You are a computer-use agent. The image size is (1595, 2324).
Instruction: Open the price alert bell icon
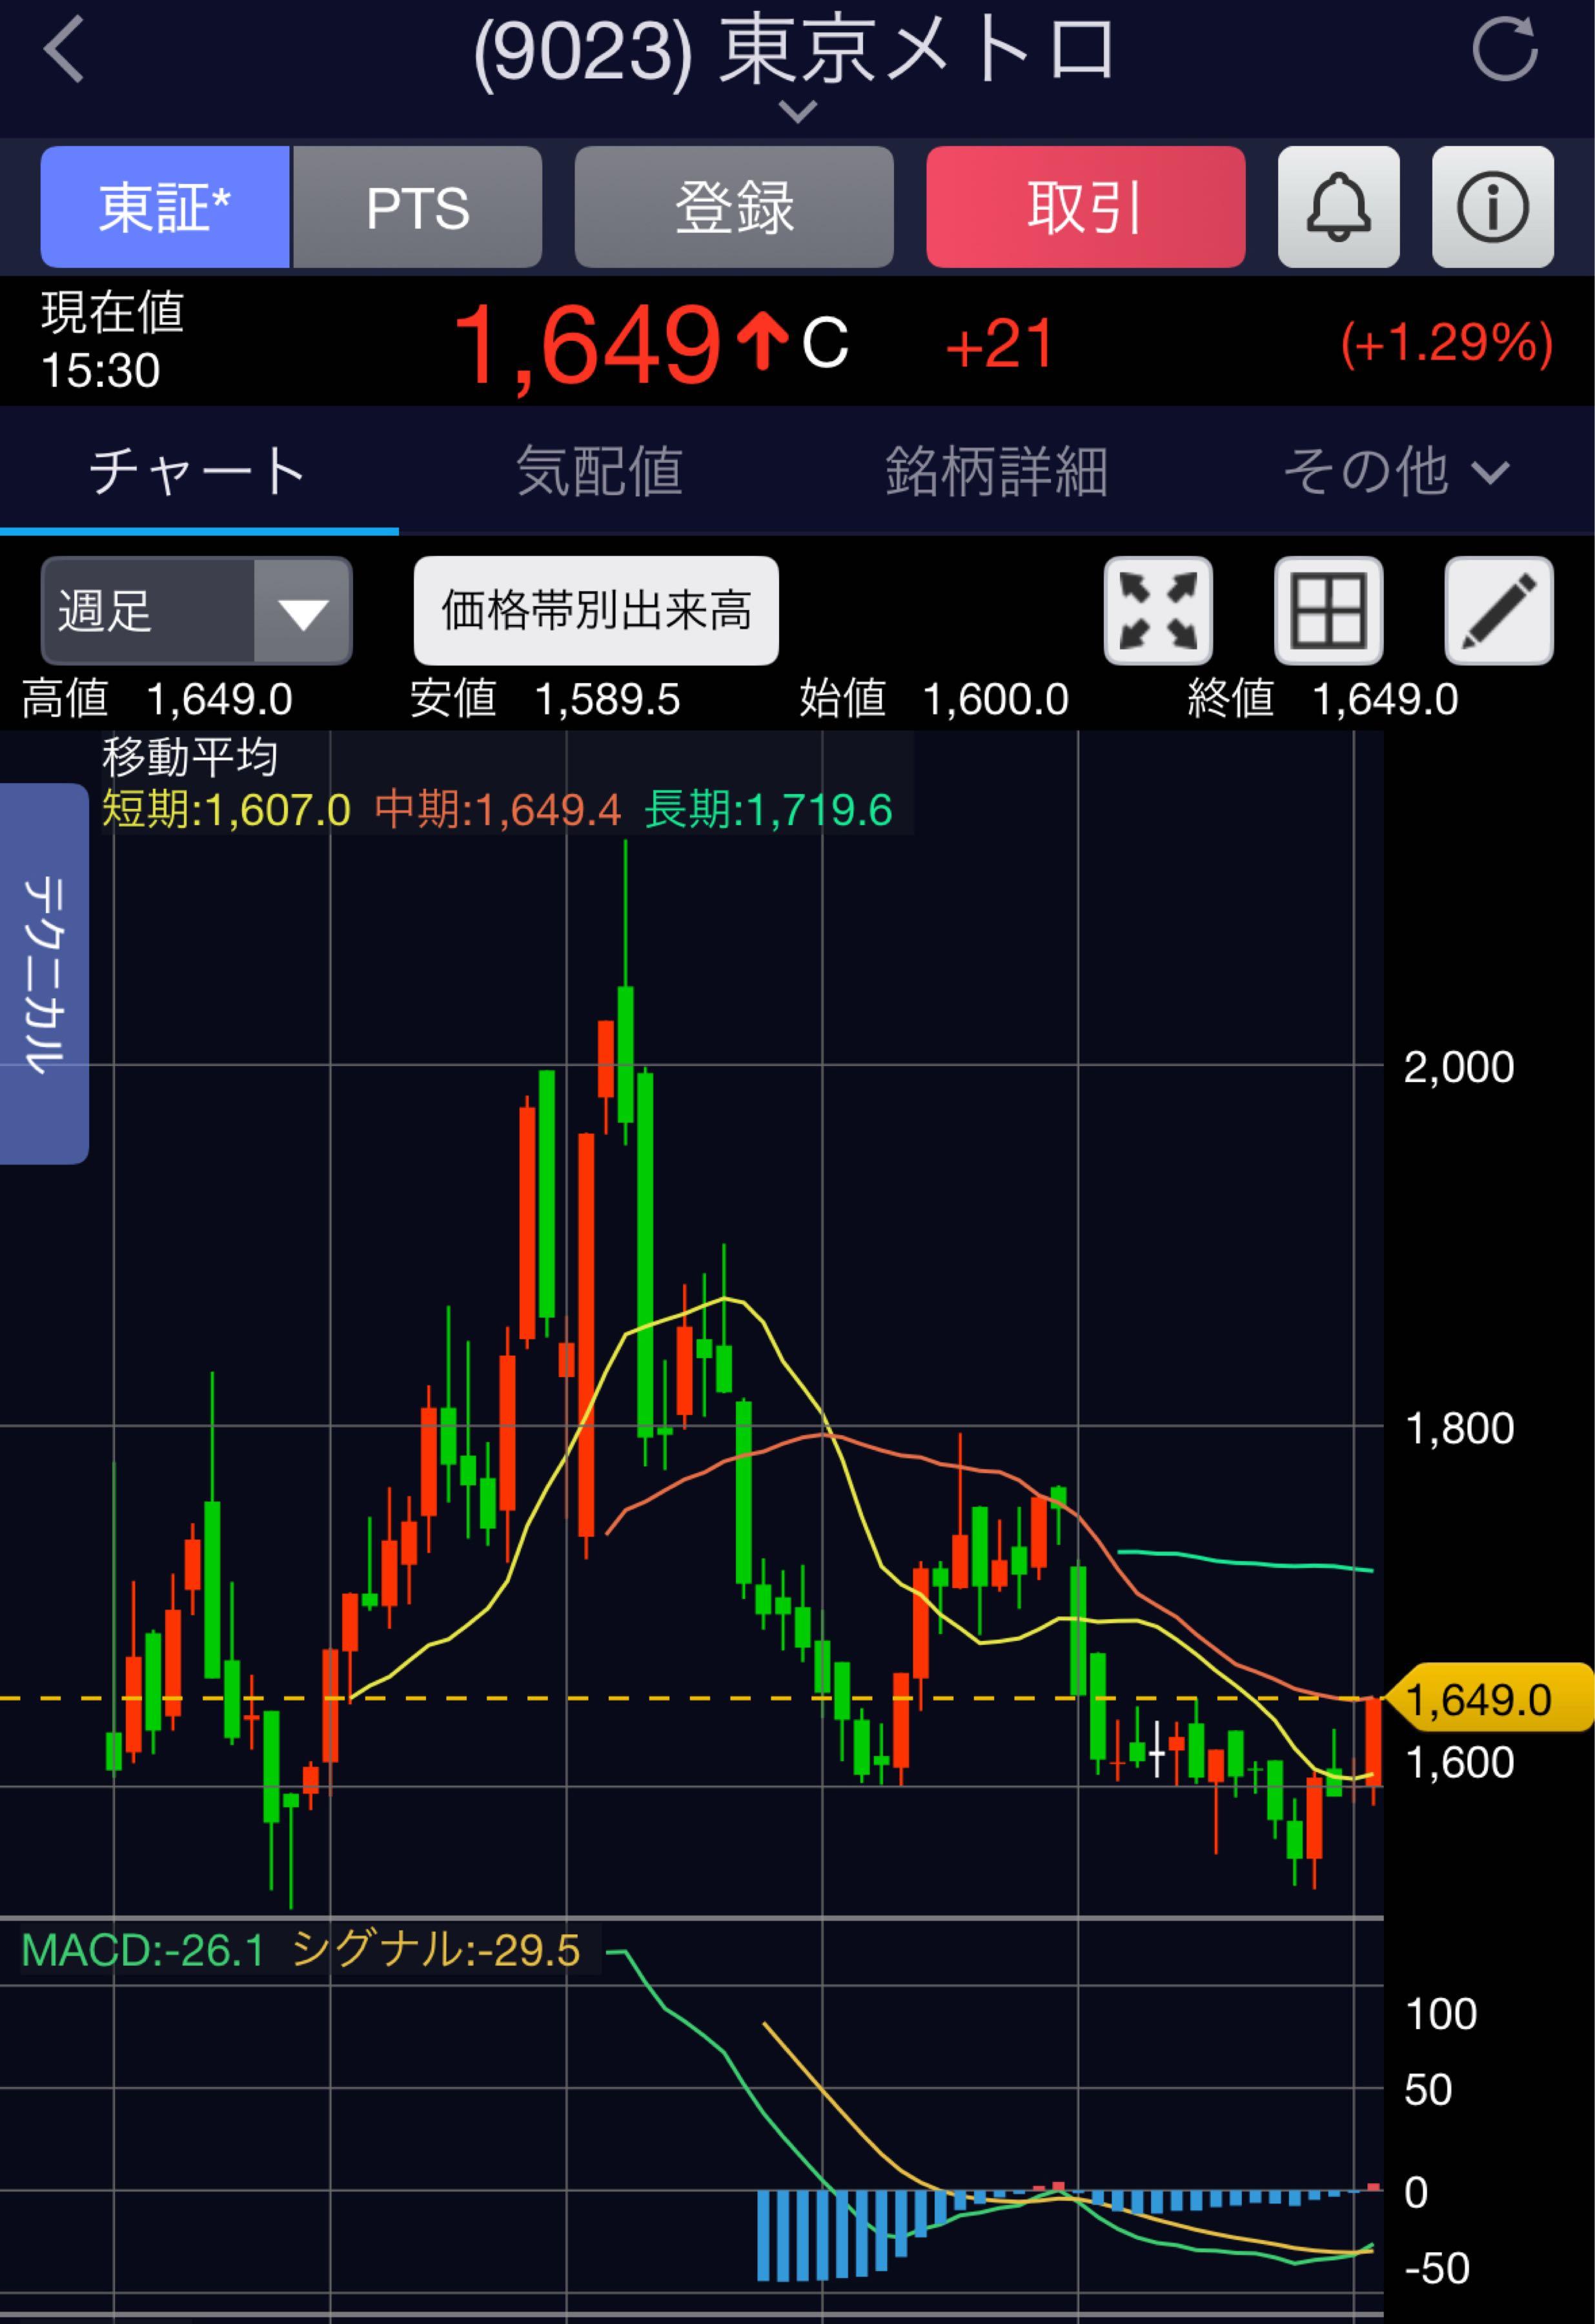pos(1338,207)
